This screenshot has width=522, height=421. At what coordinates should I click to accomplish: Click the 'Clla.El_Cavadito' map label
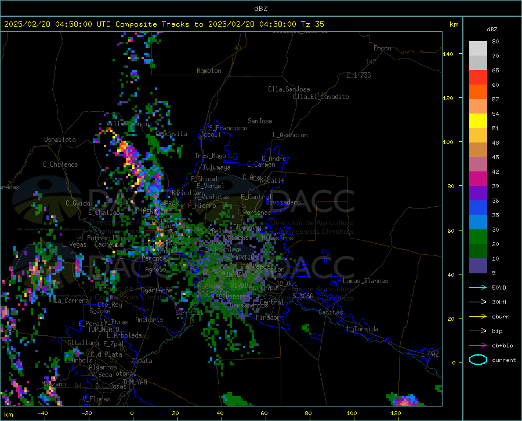pyautogui.click(x=321, y=97)
